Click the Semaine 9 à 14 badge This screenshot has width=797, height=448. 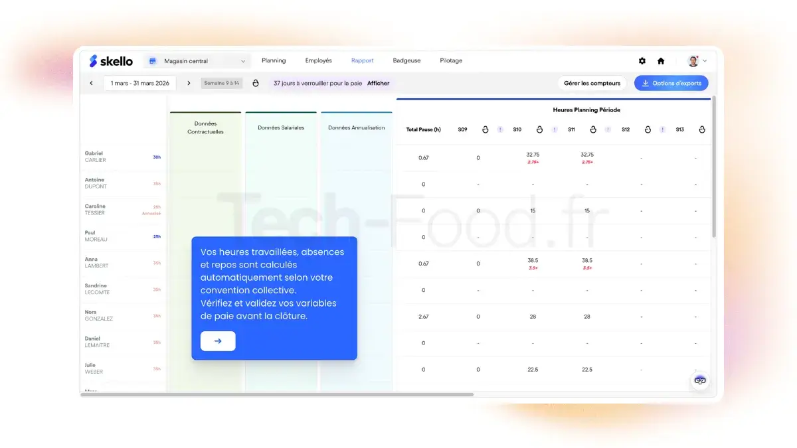tap(222, 83)
